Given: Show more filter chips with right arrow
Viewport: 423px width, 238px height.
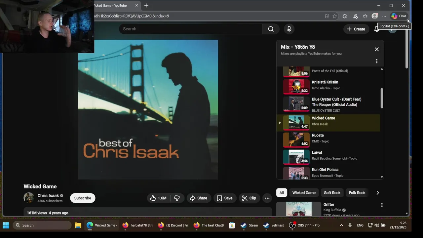Looking at the screenshot, I should tap(377, 193).
